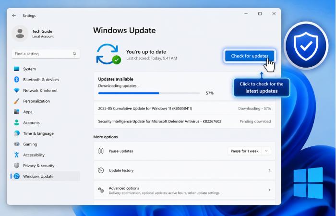Click the Bluetooth icon in sidebar
336x216 pixels.
pos(16,80)
